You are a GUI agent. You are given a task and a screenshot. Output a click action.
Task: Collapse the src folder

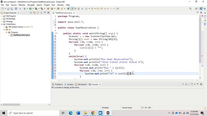[x=4, y=30]
